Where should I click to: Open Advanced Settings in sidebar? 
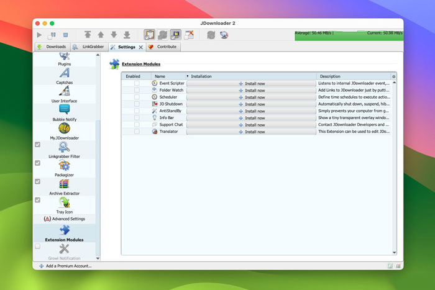pos(65,219)
